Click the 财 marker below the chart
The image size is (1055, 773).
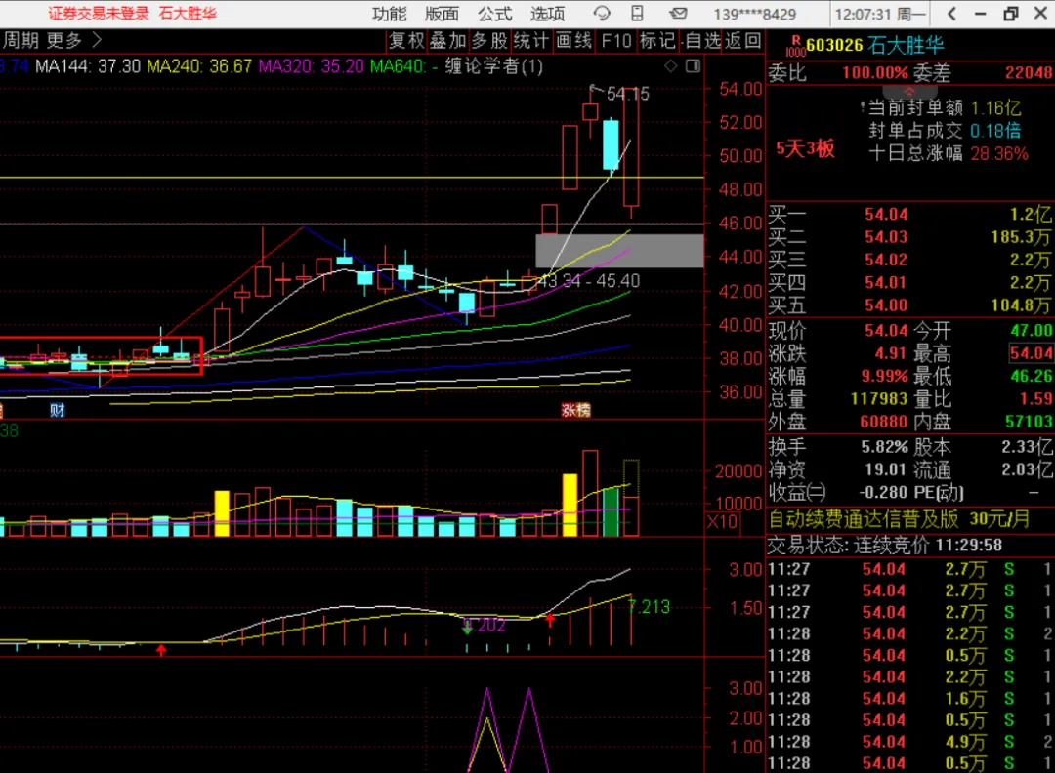tap(58, 410)
